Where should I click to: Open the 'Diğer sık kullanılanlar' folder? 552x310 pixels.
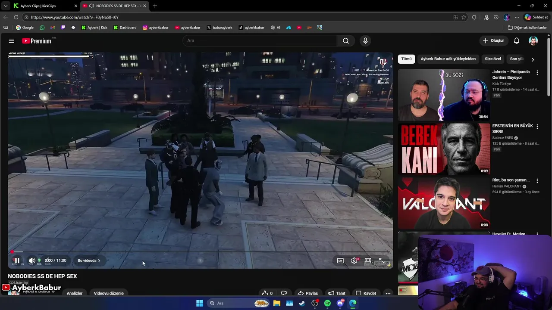point(527,28)
